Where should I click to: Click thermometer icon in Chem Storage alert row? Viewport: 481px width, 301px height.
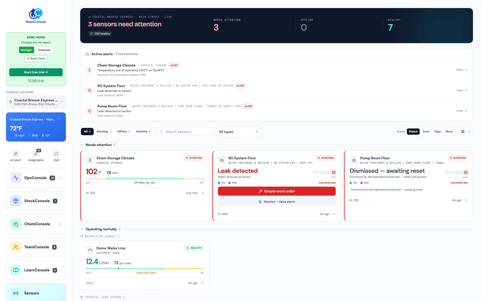point(89,70)
